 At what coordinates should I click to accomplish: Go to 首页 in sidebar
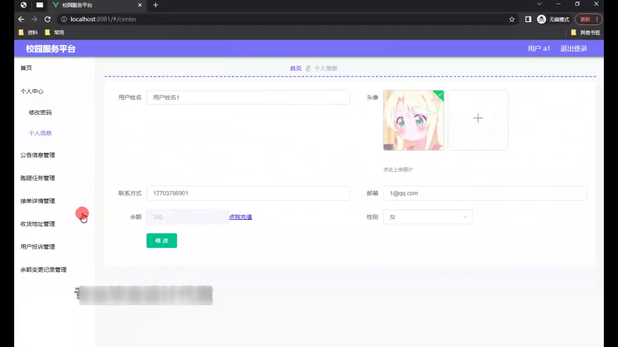pos(26,68)
